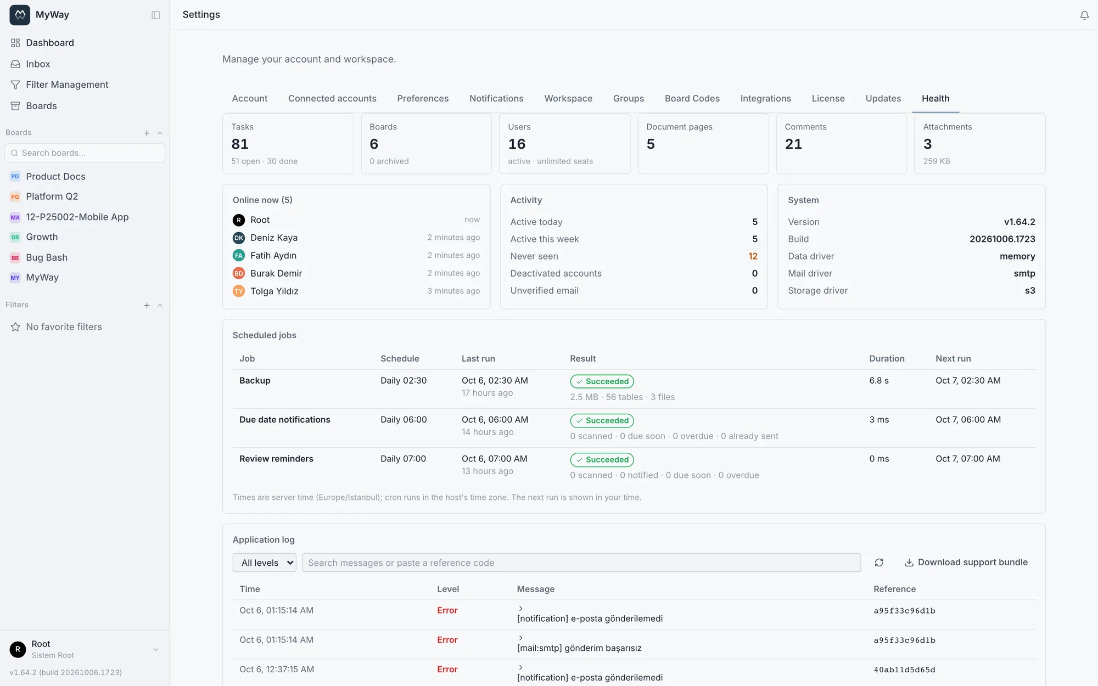Click the log message search field

click(x=581, y=563)
